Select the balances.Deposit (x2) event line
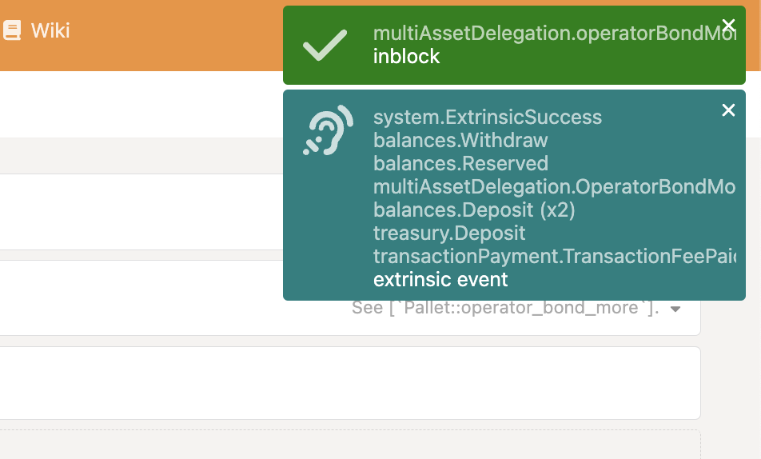This screenshot has width=761, height=459. (474, 210)
